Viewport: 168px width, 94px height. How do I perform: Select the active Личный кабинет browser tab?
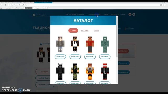(x=43, y=2)
